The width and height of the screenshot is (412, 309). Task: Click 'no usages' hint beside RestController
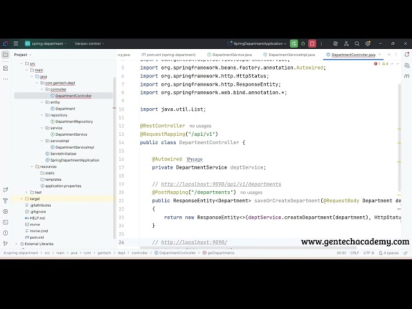tap(200, 126)
